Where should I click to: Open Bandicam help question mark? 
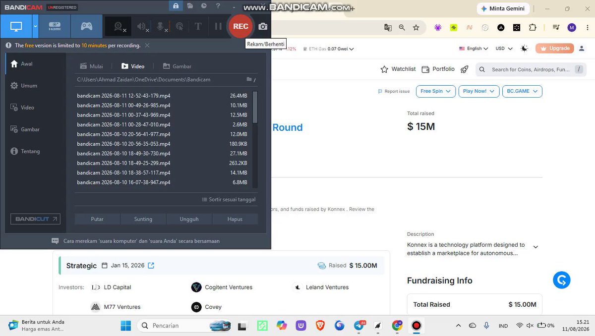point(218,6)
